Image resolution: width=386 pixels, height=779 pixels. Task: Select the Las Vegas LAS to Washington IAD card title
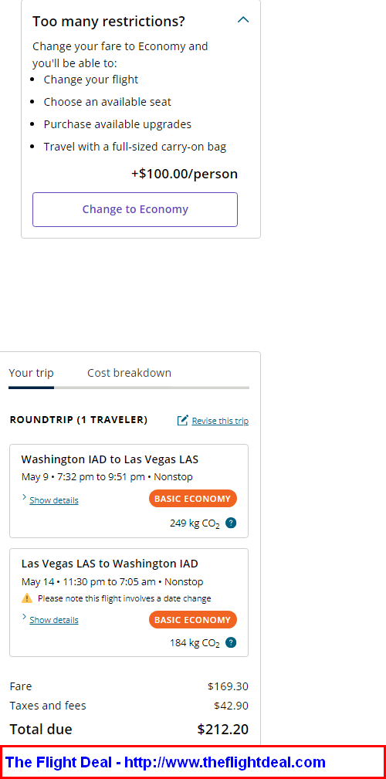point(110,564)
